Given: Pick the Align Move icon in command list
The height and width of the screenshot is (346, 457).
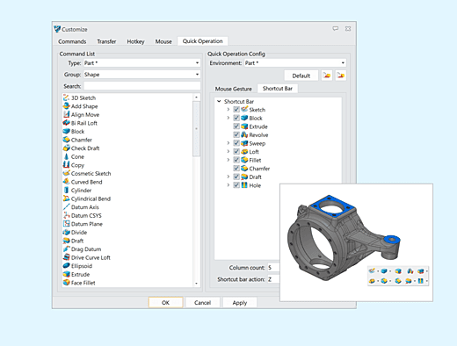Looking at the screenshot, I should coord(67,114).
